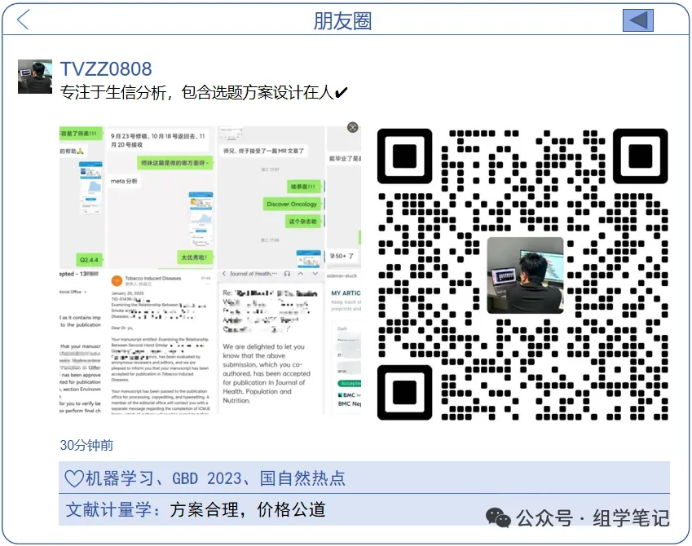Click the MY ARTIC heading in the collage
Screen dimensions: 692x546
click(x=346, y=293)
